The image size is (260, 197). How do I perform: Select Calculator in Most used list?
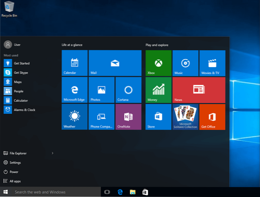pyautogui.click(x=20, y=101)
